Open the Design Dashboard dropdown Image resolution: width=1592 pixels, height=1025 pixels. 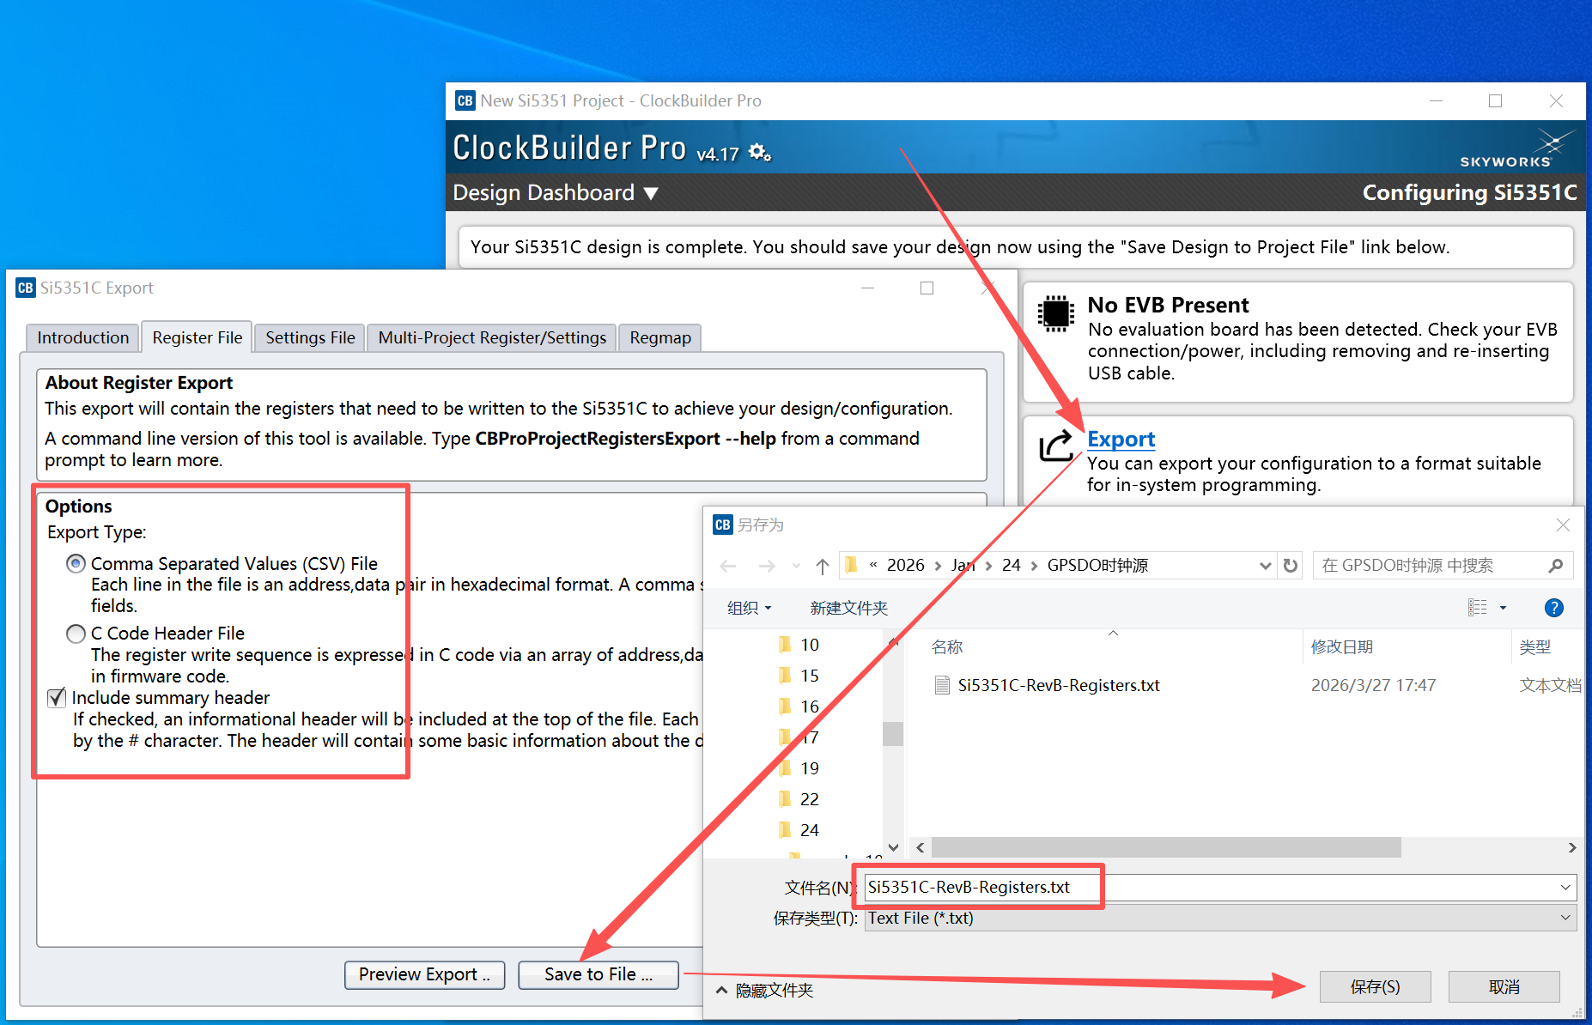(651, 193)
